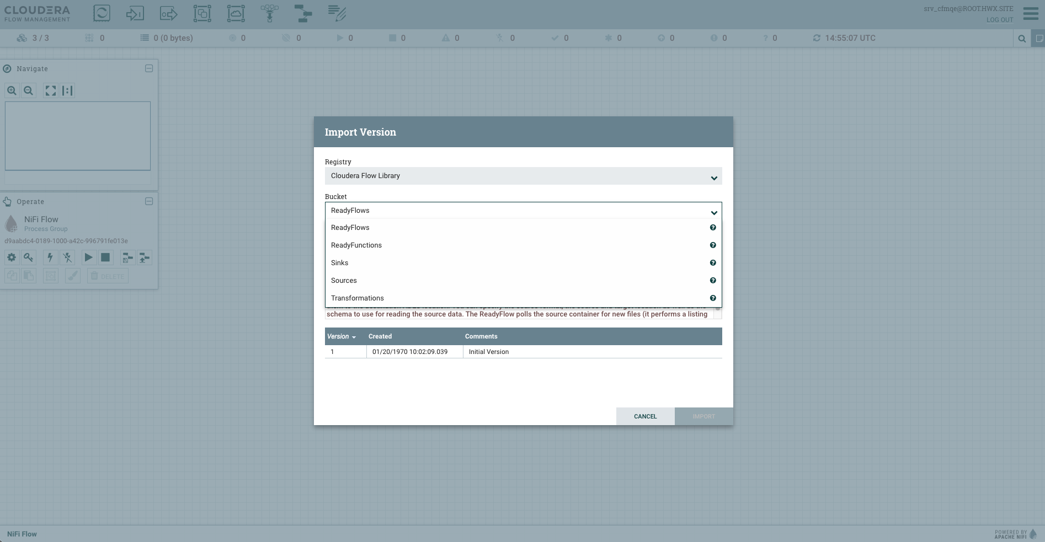Viewport: 1045px width, 542px height.
Task: Click the Process Group toolbar icon
Action: pos(202,13)
